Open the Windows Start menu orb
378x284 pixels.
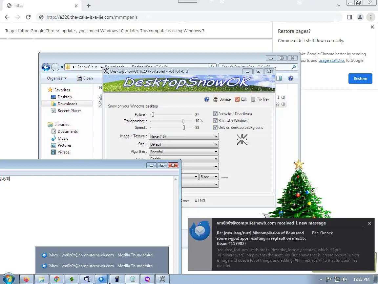tap(9, 279)
